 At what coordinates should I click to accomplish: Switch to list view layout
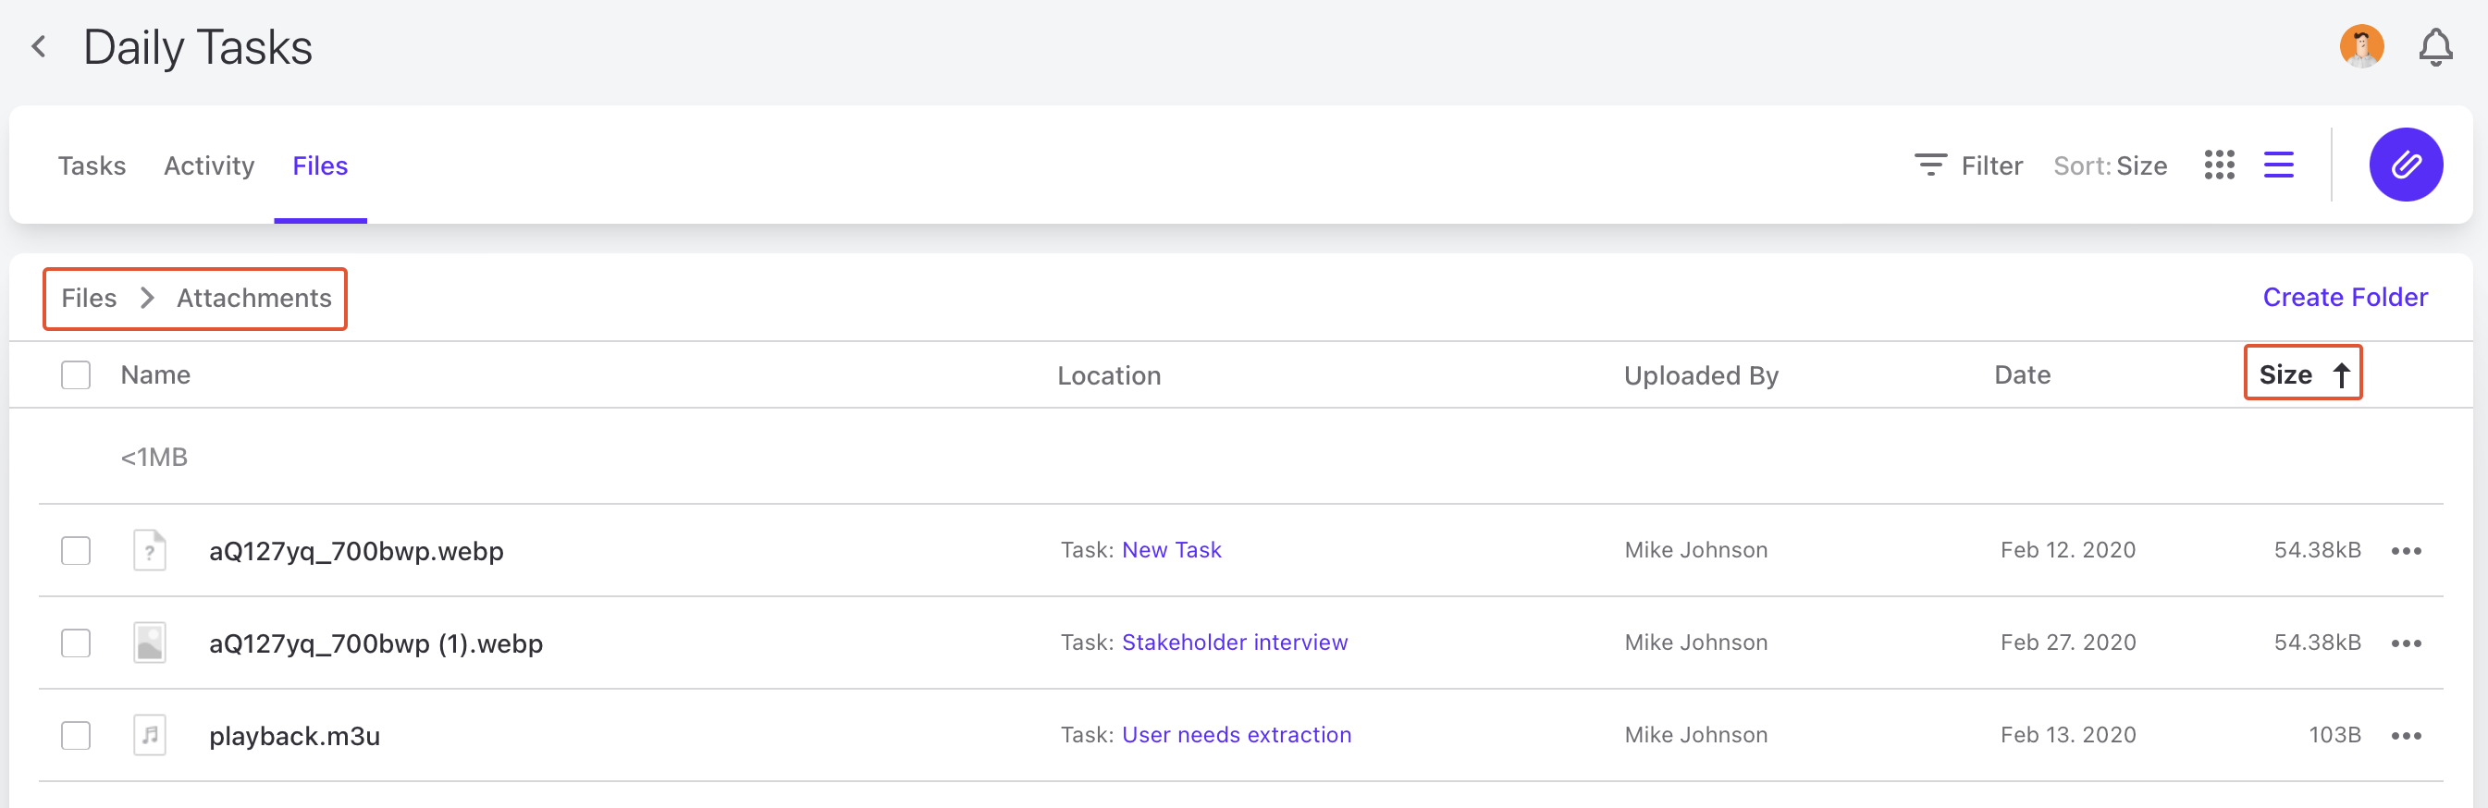[x=2278, y=165]
